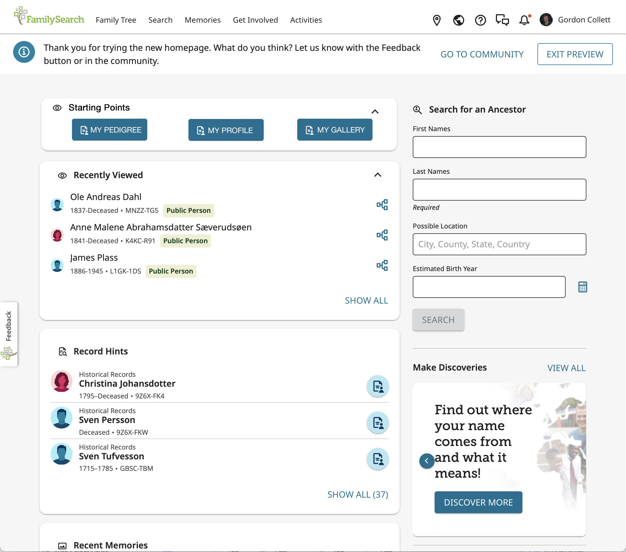626x552 pixels.
Task: Click the Possible Location input field
Action: (x=499, y=244)
